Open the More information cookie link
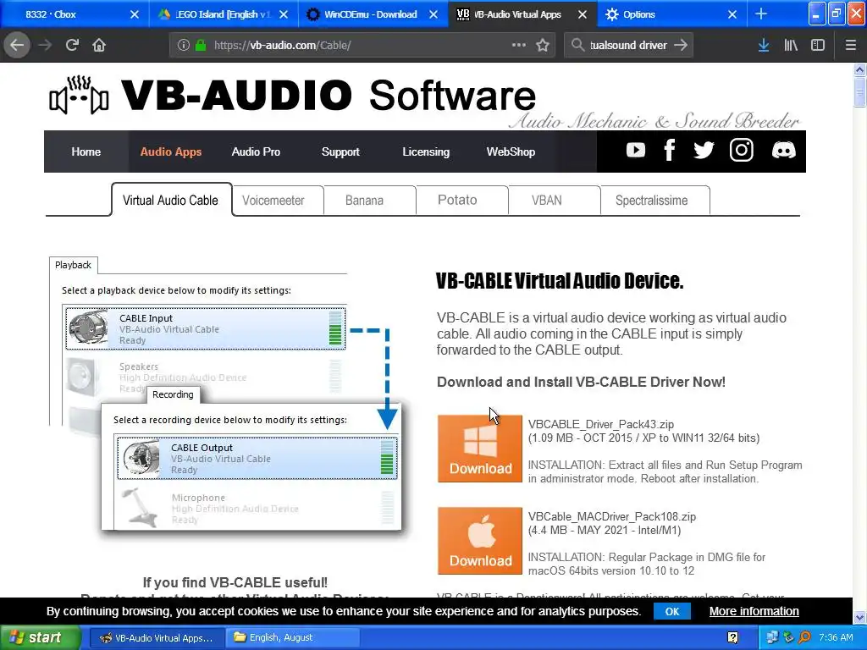The width and height of the screenshot is (867, 650). coord(754,611)
